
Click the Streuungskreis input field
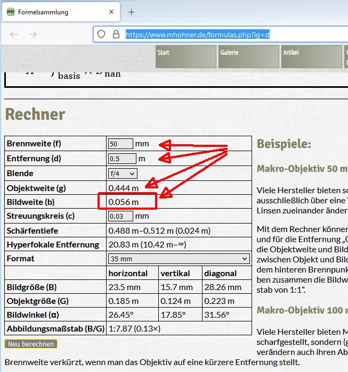click(x=120, y=216)
